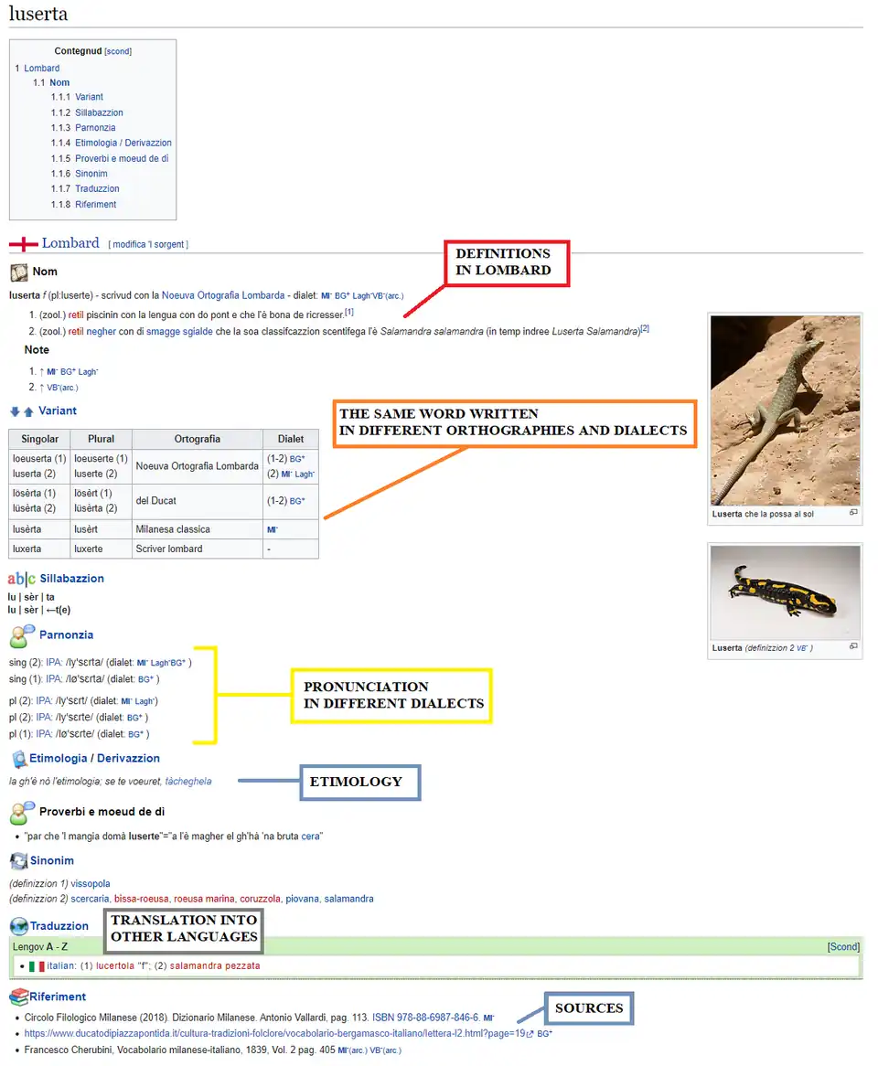This screenshot has height=1066, width=878.
Task: Click the Parnonzia speech bubble icon
Action: point(22,634)
